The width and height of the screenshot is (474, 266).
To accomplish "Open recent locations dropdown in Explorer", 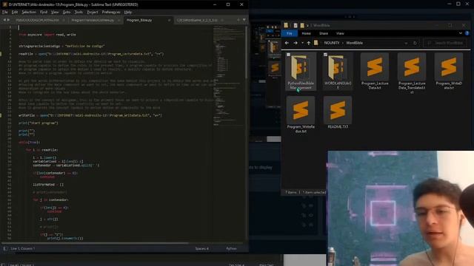I will click(302, 43).
